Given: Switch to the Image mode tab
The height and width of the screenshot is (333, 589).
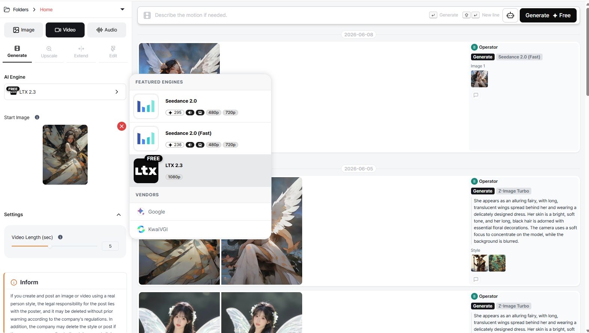Looking at the screenshot, I should pos(24,30).
